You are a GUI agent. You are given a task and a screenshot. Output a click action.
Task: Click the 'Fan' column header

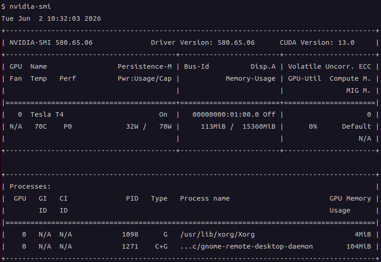coord(16,78)
